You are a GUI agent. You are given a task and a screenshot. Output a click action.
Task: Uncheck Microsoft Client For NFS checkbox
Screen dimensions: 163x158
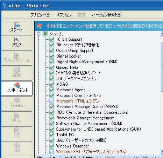(52, 96)
